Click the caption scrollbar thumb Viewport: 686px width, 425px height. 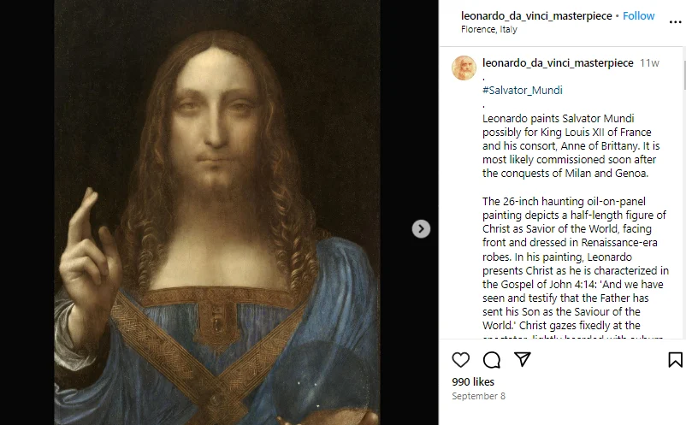pyautogui.click(x=683, y=74)
